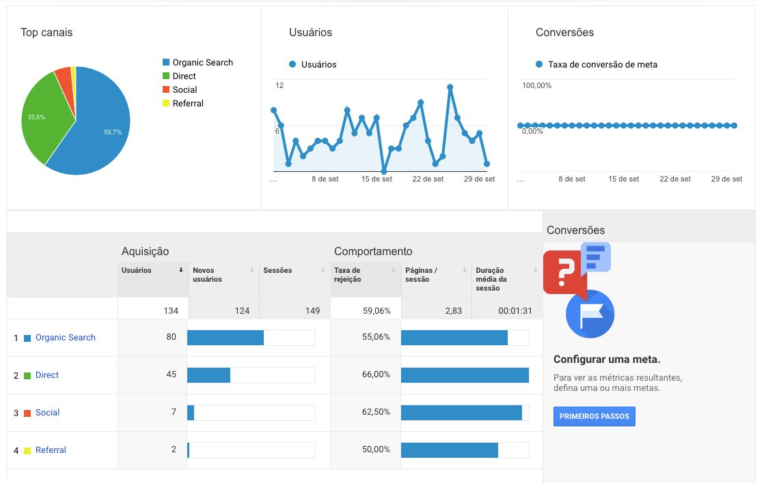Open the Social channel link in table
The image size is (766, 483).
47,413
